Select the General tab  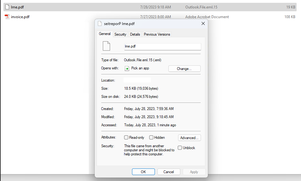coord(105,34)
